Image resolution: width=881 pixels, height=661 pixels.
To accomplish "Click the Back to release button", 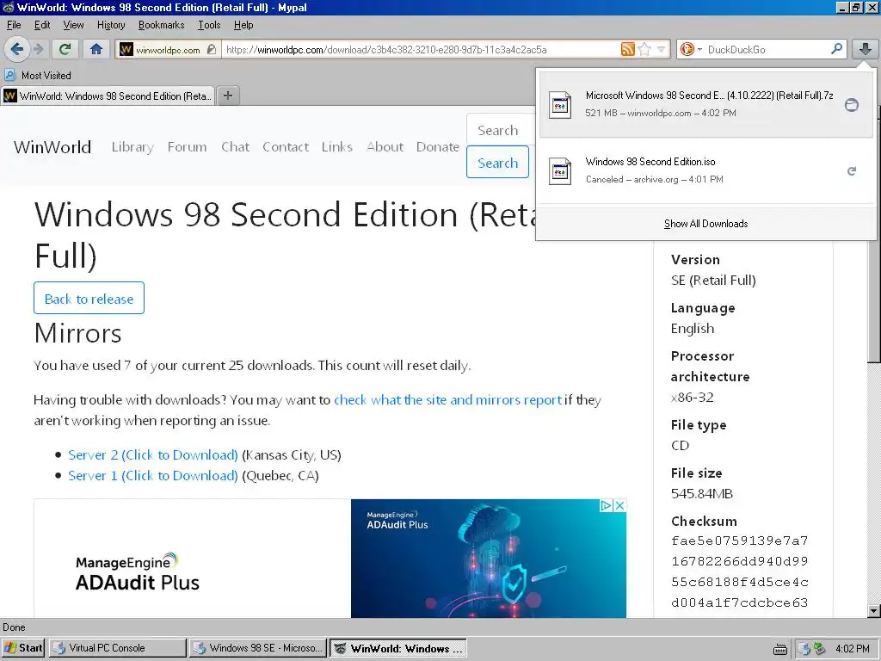I will click(x=89, y=299).
